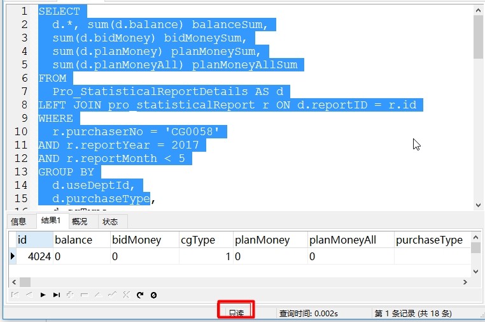This screenshot has width=485, height=322.
Task: Click the add record plus icon
Action: point(70,295)
